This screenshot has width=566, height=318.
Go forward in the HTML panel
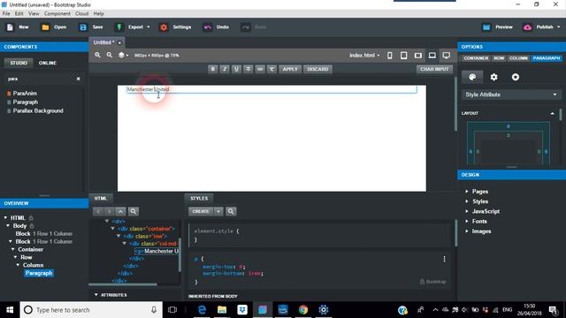coord(109,211)
